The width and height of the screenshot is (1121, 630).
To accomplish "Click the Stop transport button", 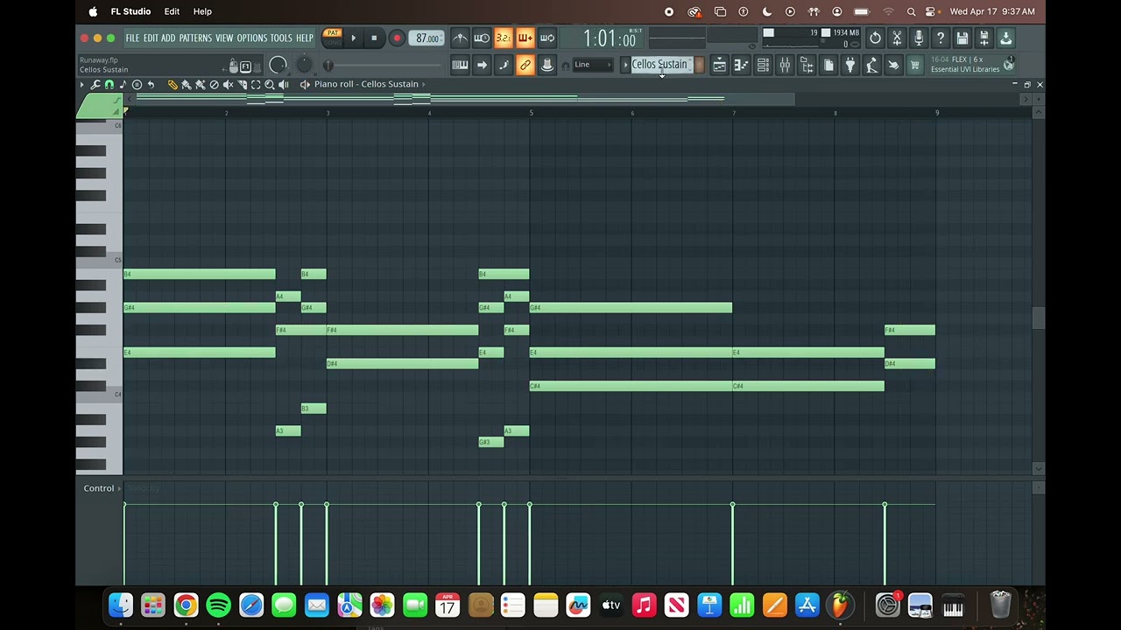I will pos(374,38).
